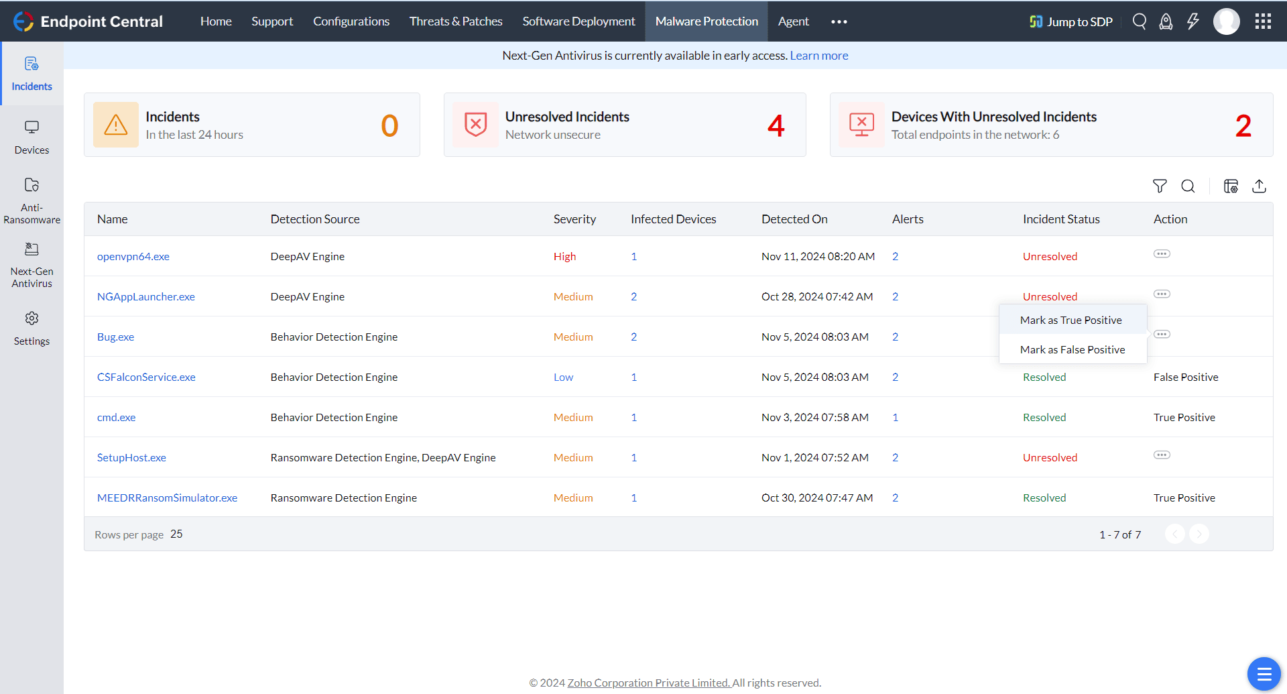This screenshot has height=694, width=1287.
Task: Expand the overflow menu in the navigation bar
Action: point(838,21)
